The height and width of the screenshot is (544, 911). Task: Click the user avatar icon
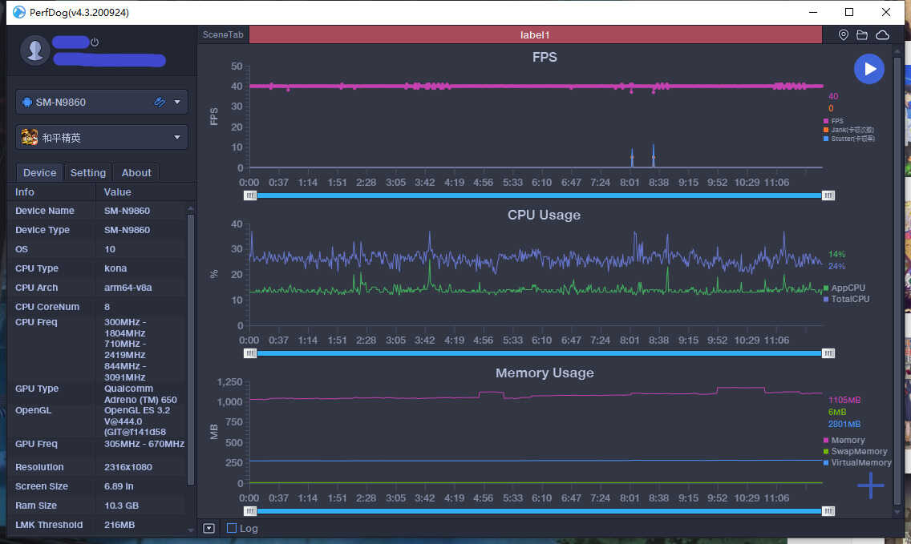pyautogui.click(x=34, y=50)
